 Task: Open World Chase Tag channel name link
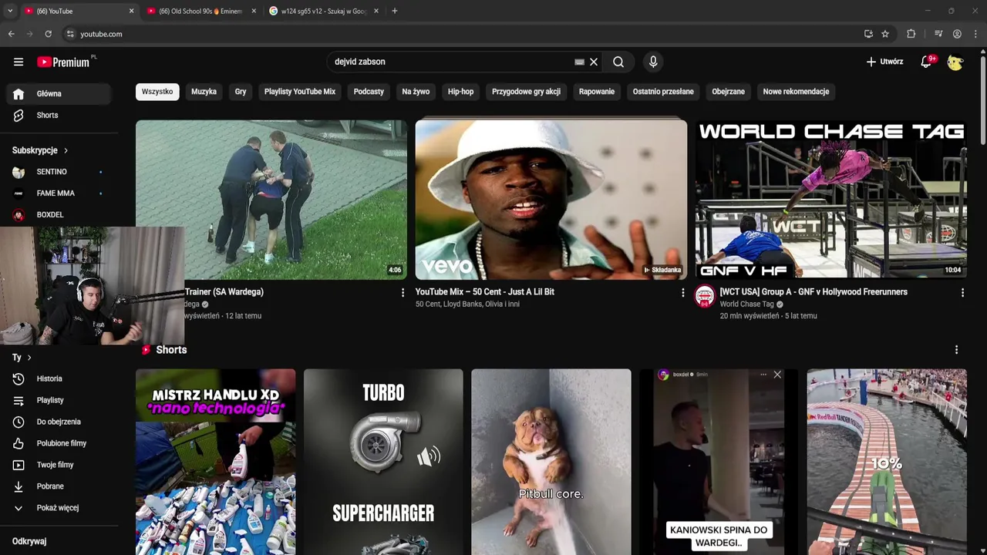746,304
